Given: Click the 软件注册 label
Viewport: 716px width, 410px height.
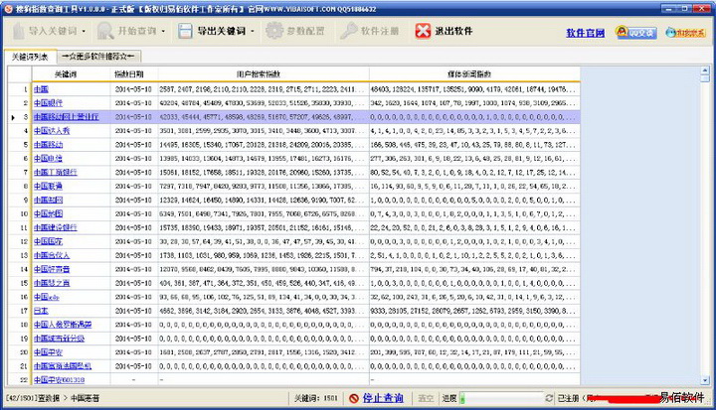Looking at the screenshot, I should tap(380, 31).
